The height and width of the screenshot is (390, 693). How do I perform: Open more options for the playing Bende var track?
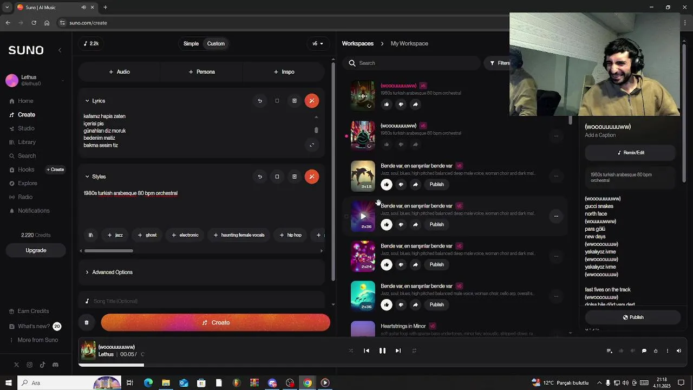coord(556,216)
